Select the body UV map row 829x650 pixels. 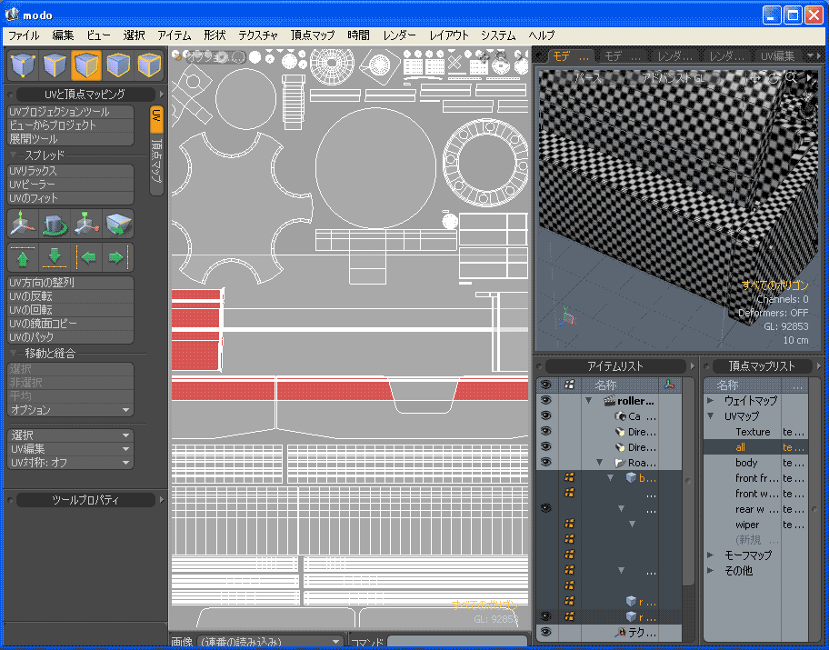(755, 463)
